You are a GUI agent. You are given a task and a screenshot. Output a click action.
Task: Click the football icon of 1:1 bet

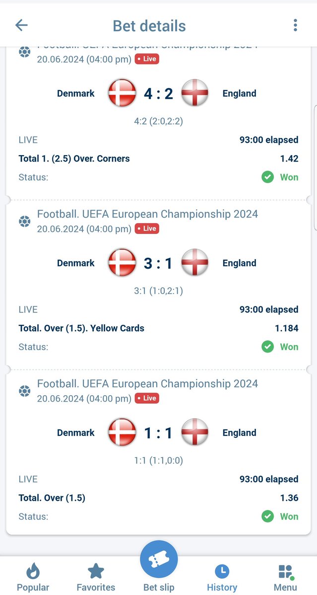pos(24,391)
